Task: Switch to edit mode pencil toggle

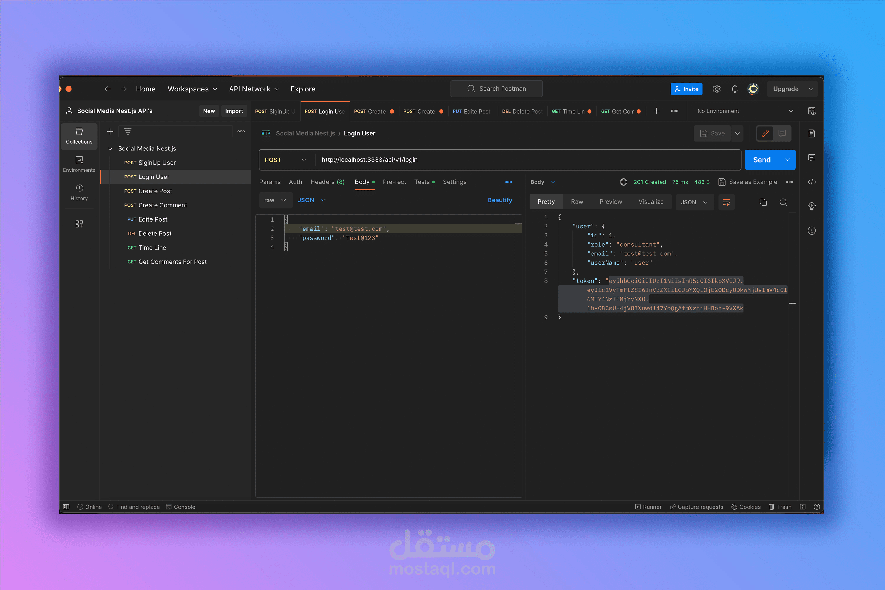Action: click(765, 134)
